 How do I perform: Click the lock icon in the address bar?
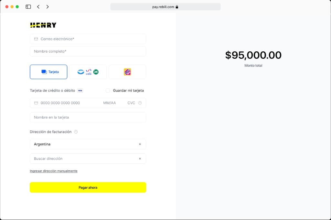(x=177, y=7)
